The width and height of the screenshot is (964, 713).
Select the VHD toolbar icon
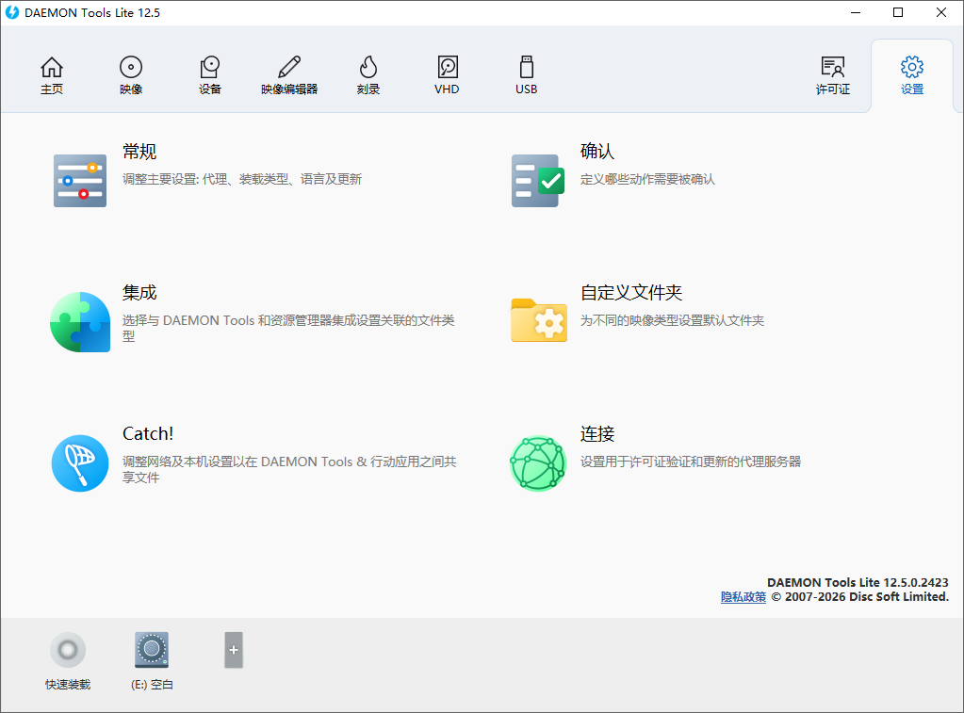coord(446,73)
